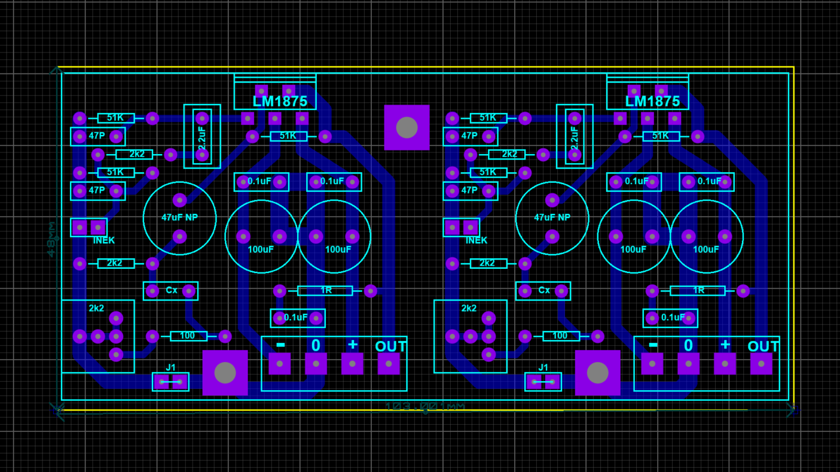Select the LM1875 label on the right channel

click(652, 102)
